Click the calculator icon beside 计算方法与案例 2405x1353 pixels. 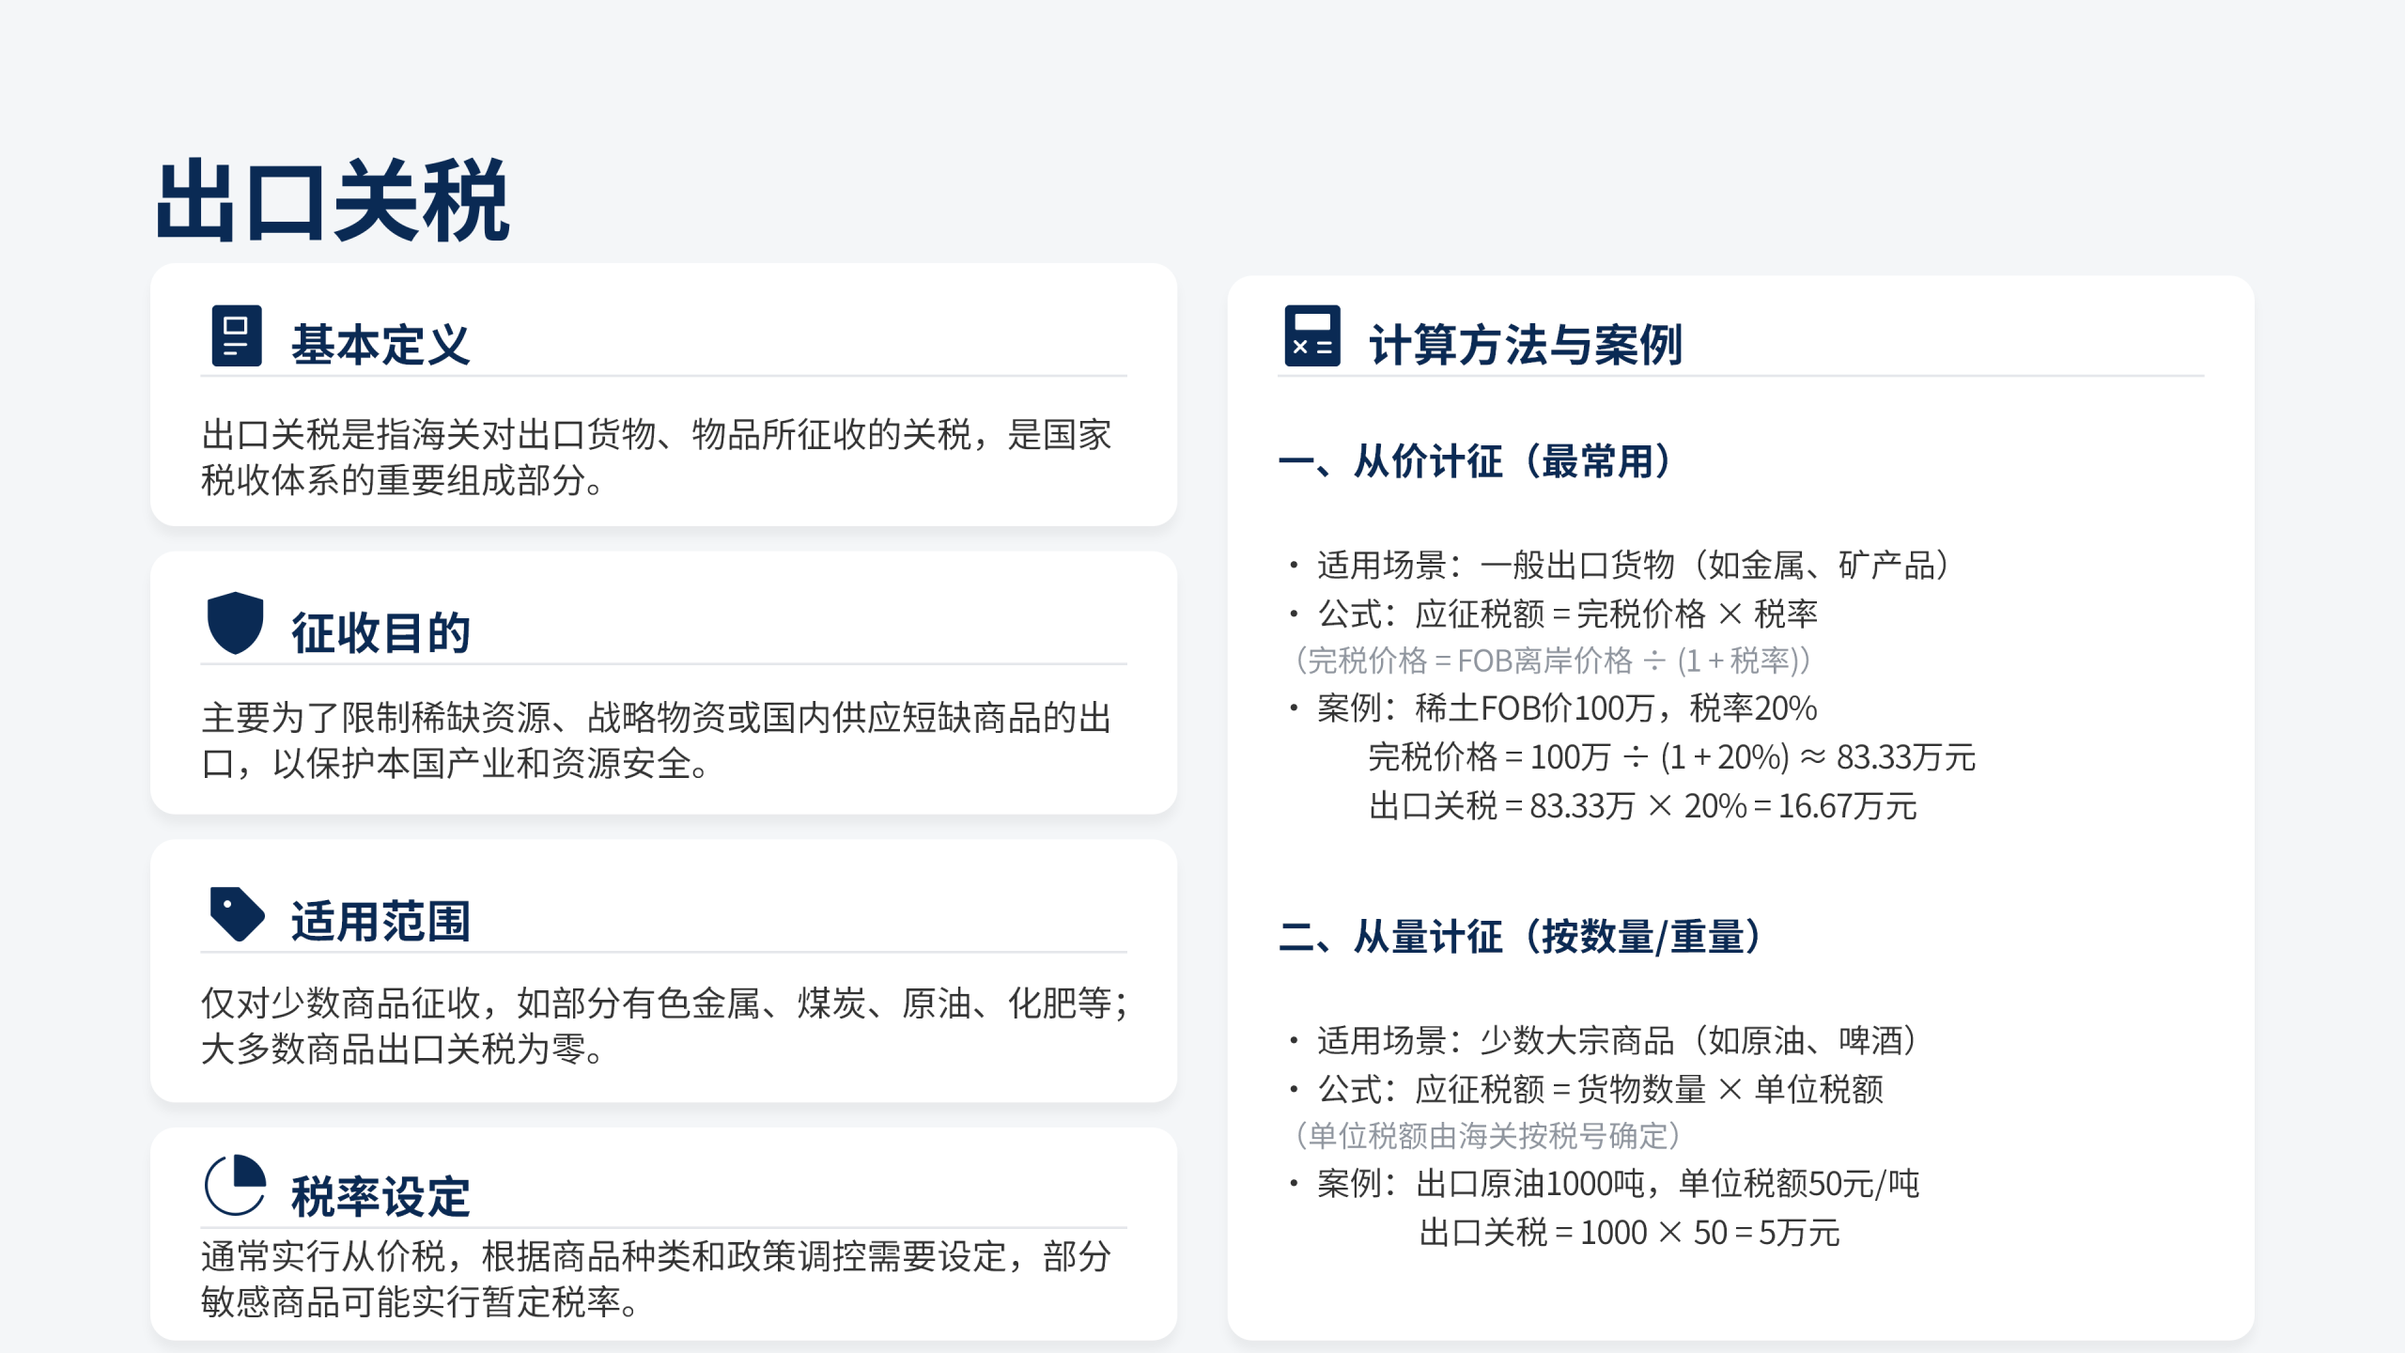(x=1311, y=335)
